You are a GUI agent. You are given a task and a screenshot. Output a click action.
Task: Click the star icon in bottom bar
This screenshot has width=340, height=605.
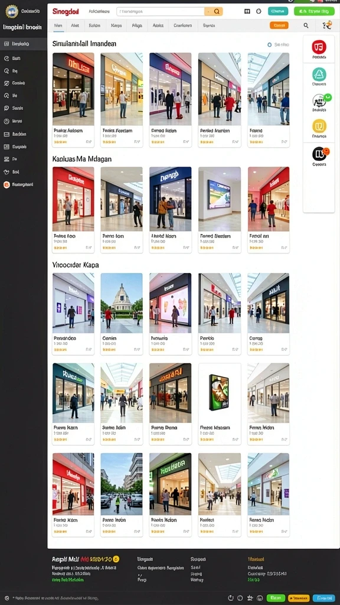(250, 598)
